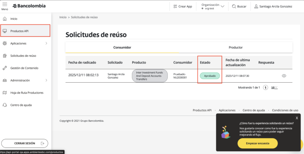Open Hoja de Ruta Productores
Viewport: 304px width, 154px height.
(x=27, y=93)
